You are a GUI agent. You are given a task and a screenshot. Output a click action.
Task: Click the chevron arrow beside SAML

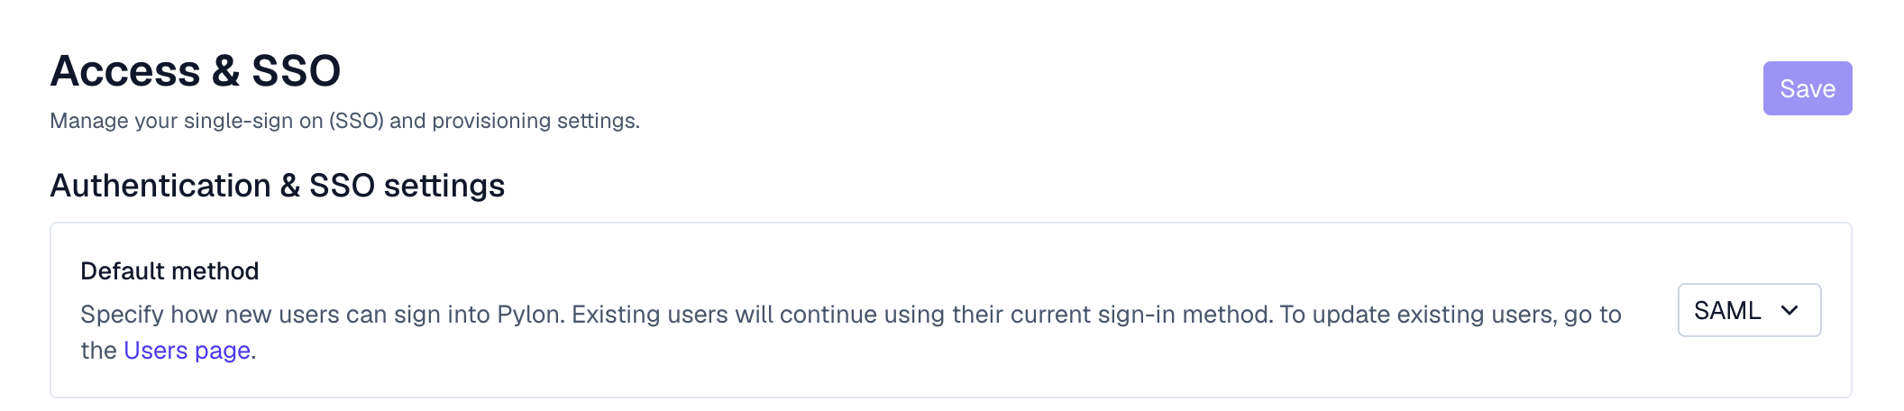coord(1790,310)
